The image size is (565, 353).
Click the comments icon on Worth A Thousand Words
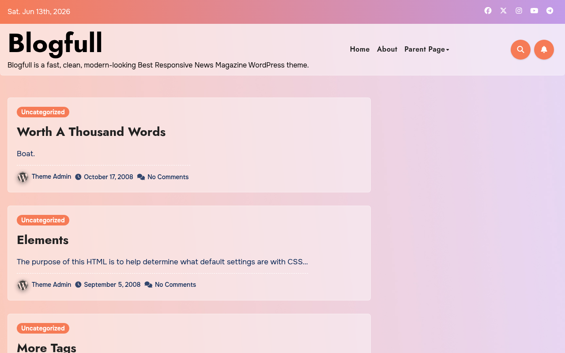tap(141, 177)
